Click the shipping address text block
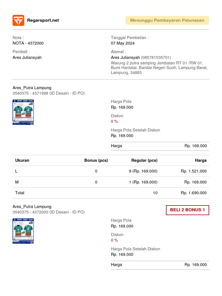This screenshot has height=296, width=222. [x=159, y=68]
